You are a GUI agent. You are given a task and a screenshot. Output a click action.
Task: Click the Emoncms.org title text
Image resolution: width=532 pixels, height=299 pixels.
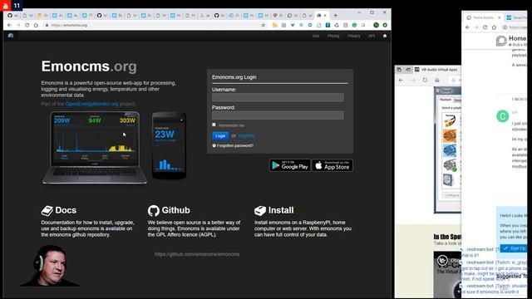click(x=89, y=66)
